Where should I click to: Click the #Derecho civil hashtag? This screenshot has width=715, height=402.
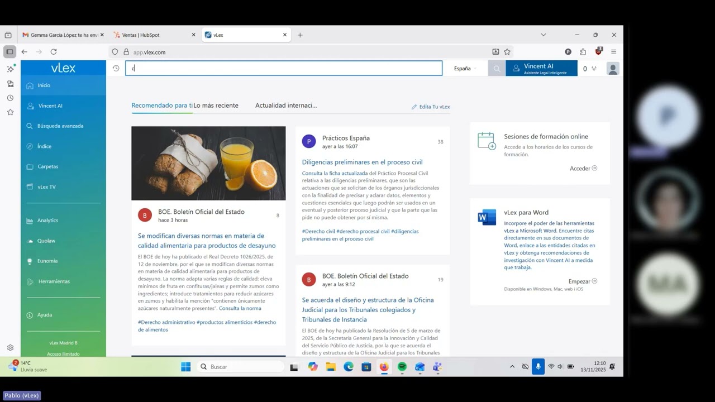[318, 231]
